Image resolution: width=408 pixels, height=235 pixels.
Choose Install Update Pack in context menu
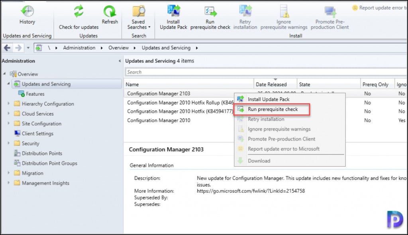[x=290, y=99]
